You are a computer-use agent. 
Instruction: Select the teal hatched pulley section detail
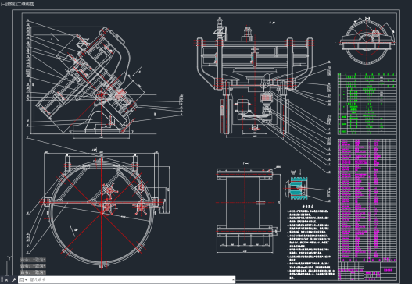point(299,188)
